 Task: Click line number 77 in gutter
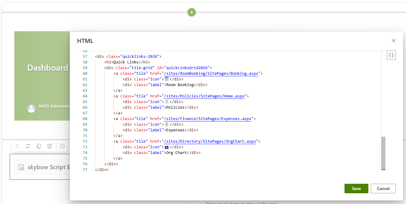[85, 169]
